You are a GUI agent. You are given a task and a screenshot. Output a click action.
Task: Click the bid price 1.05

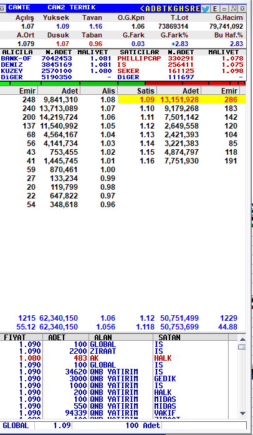click(x=108, y=126)
